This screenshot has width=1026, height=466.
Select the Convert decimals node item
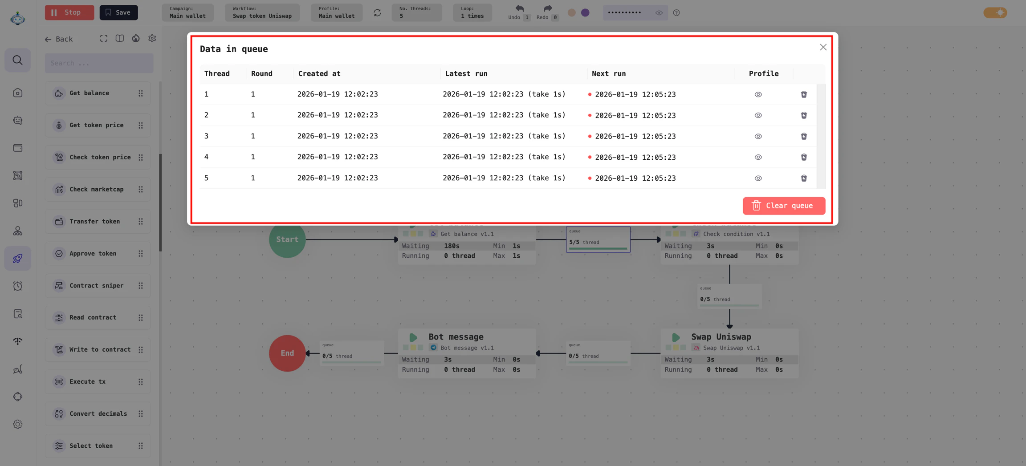98,413
